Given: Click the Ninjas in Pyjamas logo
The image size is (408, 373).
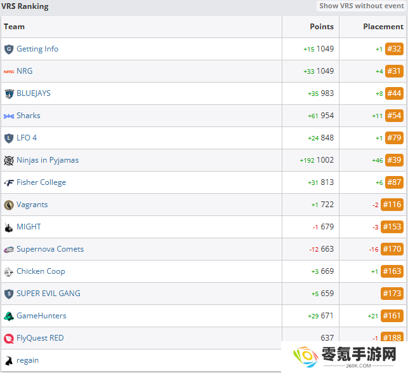Looking at the screenshot, I should (9, 161).
